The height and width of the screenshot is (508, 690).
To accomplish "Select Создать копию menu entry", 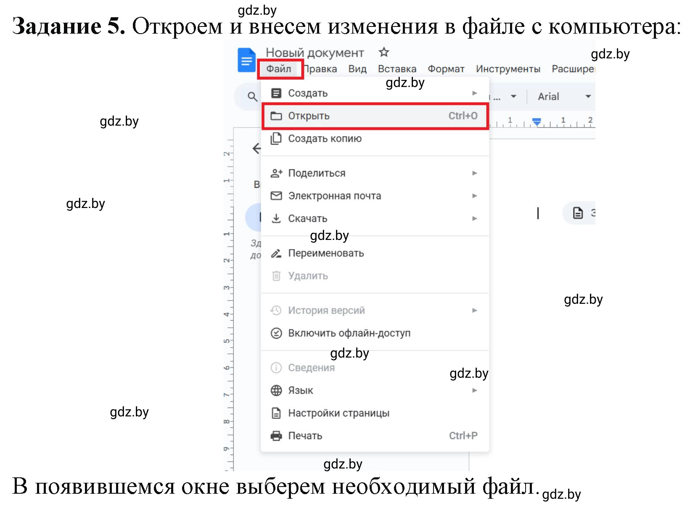I will pyautogui.click(x=375, y=138).
